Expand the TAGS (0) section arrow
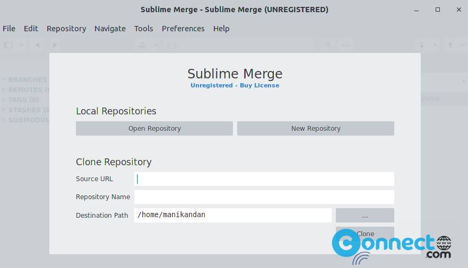468x268 pixels. (x=4, y=100)
